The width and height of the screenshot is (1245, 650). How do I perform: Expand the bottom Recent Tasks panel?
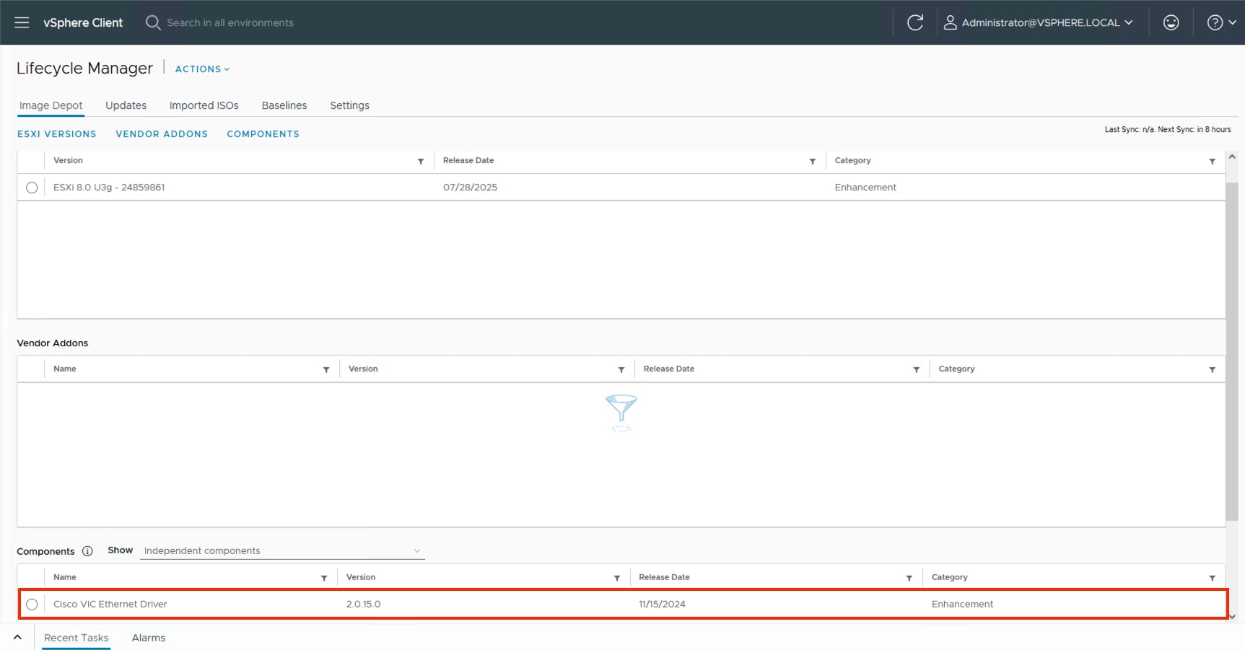tap(17, 638)
